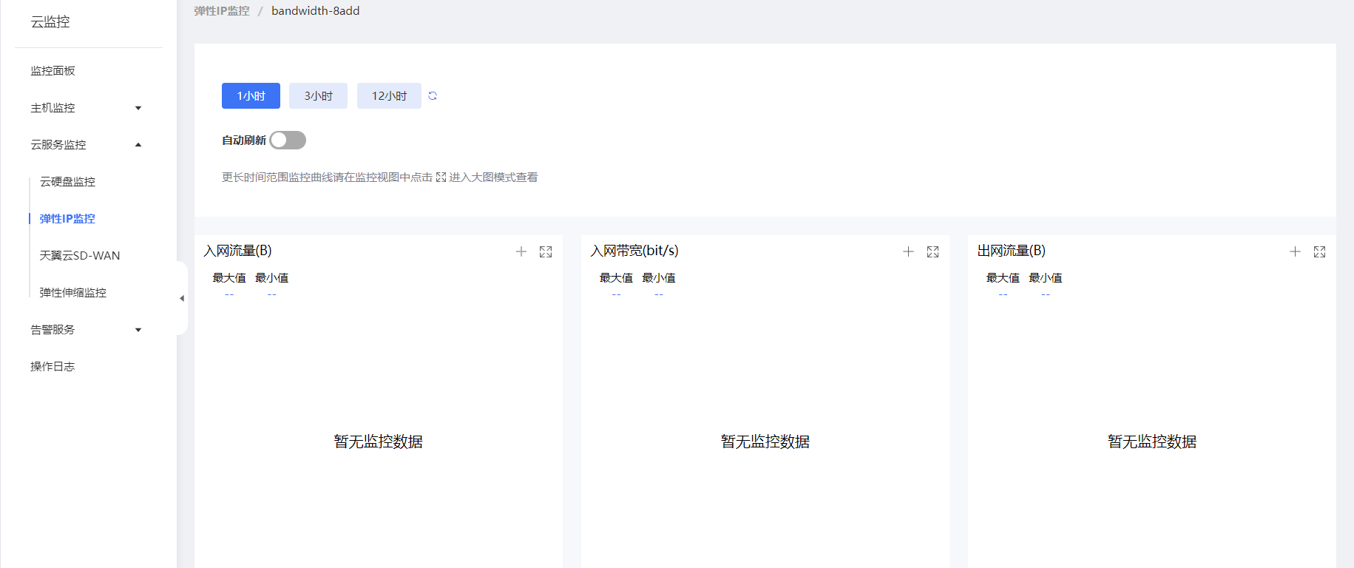Collapse the 云服务监控 menu section
Viewport: 1354px width, 568px height.
coord(138,145)
